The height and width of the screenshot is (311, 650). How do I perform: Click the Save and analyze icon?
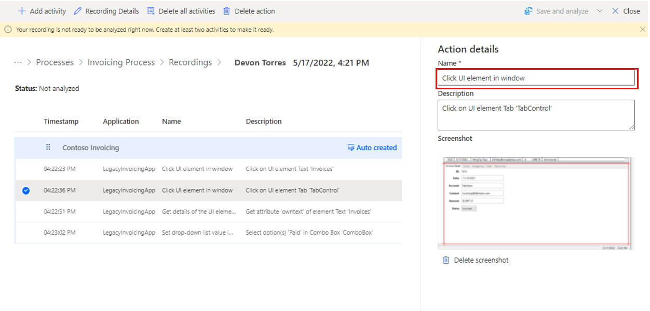tap(529, 11)
